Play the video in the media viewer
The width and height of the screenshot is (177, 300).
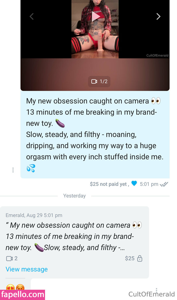pos(96,17)
